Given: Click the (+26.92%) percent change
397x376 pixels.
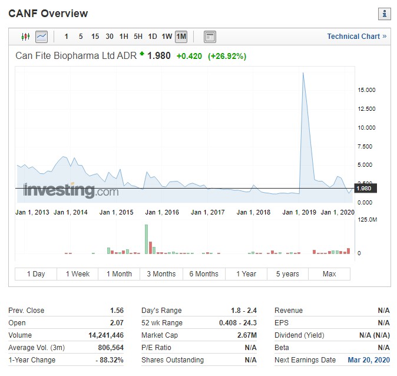Looking at the screenshot, I should tap(227, 56).
